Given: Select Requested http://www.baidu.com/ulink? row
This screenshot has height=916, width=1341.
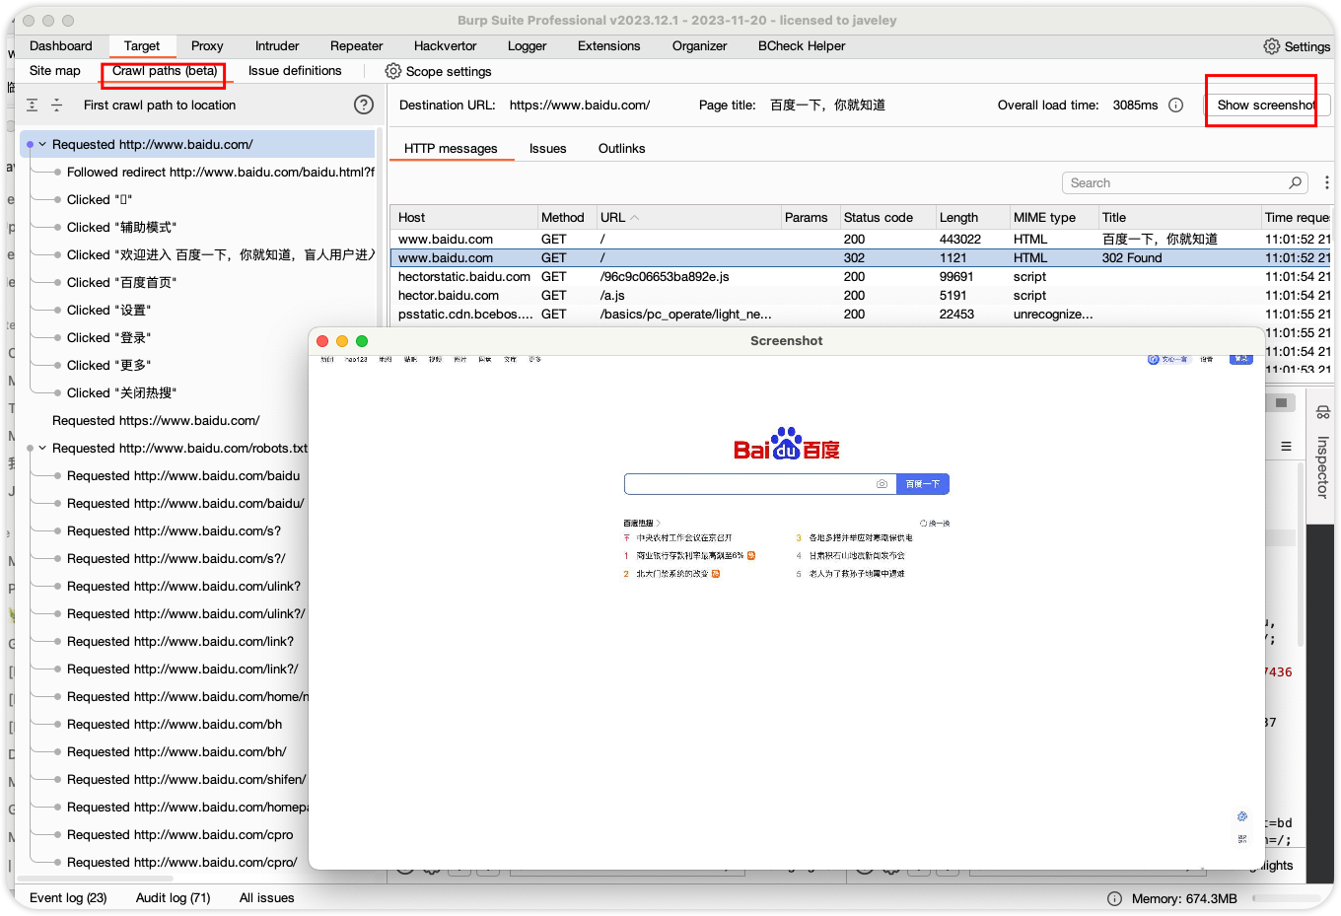Looking at the screenshot, I should pos(183,587).
